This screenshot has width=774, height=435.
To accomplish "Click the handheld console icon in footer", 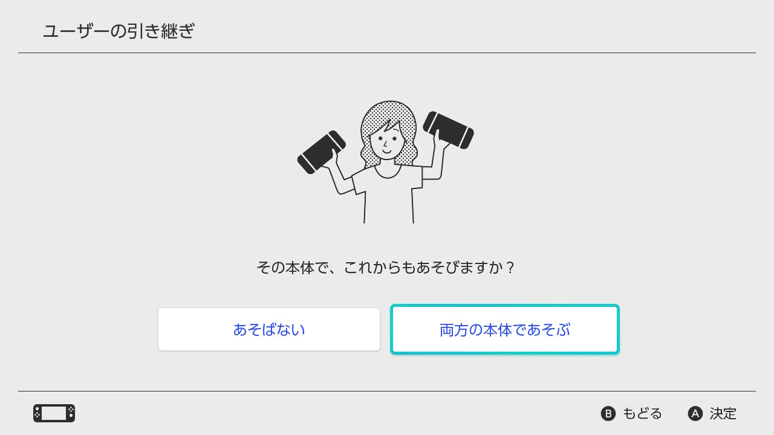I will click(x=54, y=413).
